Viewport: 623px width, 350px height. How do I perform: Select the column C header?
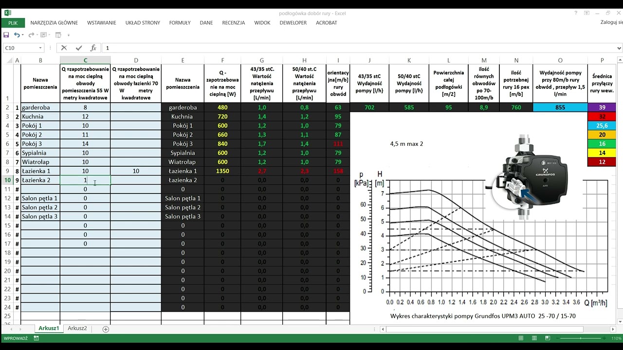[x=85, y=60]
